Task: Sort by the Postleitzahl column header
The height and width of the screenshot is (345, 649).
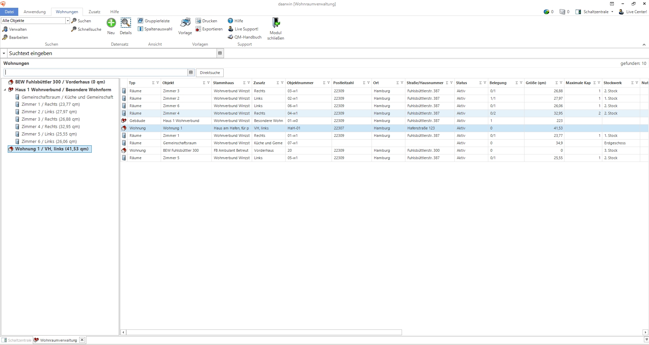Action: point(343,83)
